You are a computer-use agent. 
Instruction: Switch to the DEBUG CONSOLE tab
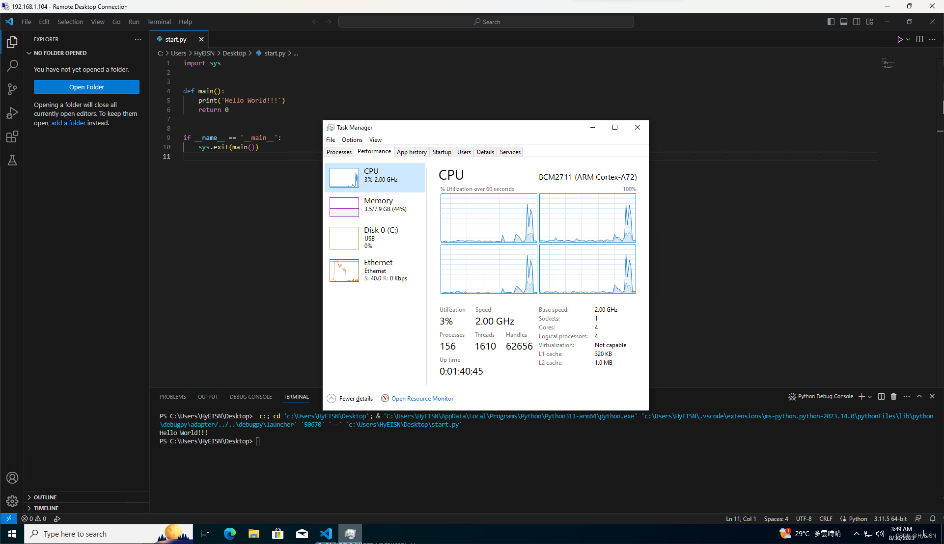click(250, 397)
